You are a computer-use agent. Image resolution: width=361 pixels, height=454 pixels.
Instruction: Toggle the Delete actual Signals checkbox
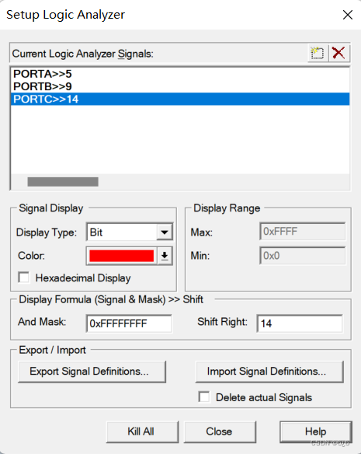(x=204, y=397)
